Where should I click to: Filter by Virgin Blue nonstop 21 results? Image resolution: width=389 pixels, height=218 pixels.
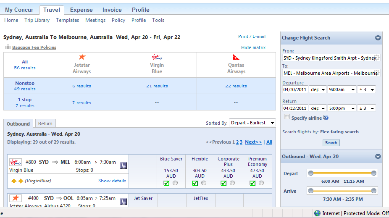pos(157,86)
